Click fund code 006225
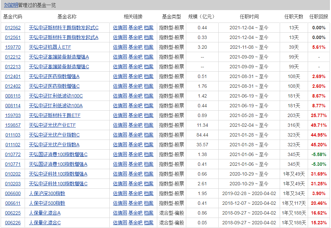Image resolution: width=331 pixels, height=228 pixels. [13, 213]
